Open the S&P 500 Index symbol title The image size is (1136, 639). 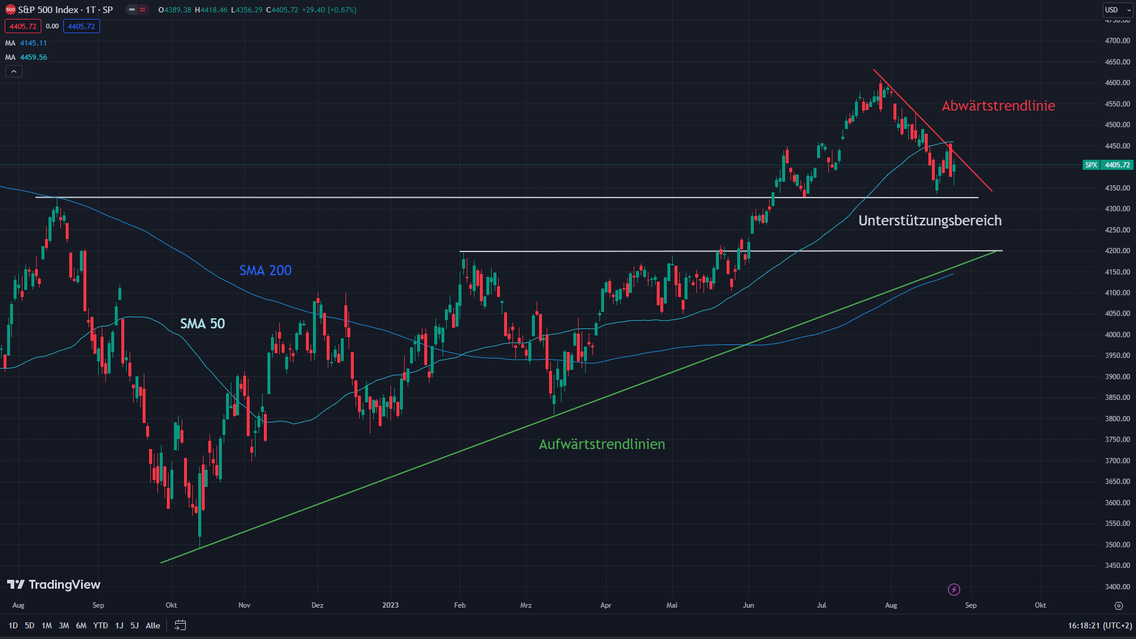tap(65, 9)
